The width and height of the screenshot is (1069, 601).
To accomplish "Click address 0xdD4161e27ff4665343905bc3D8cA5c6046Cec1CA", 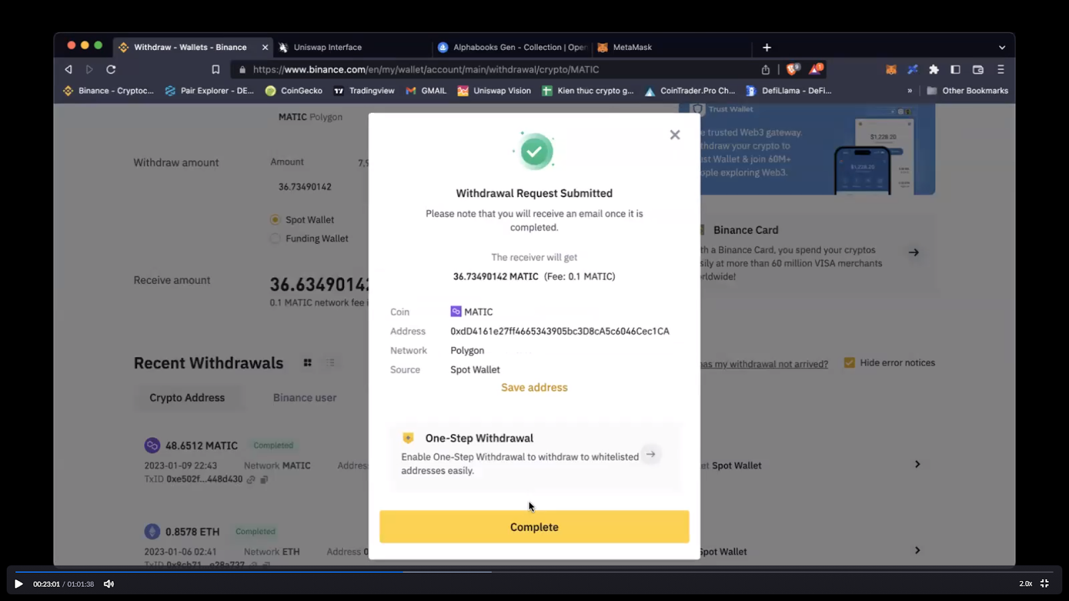I will pos(559,331).
